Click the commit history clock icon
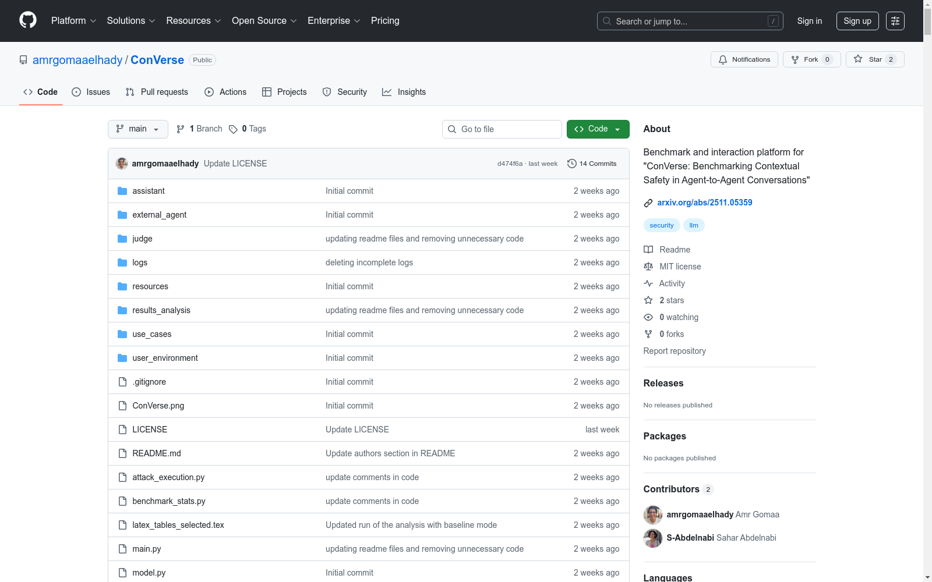932x582 pixels. (572, 164)
